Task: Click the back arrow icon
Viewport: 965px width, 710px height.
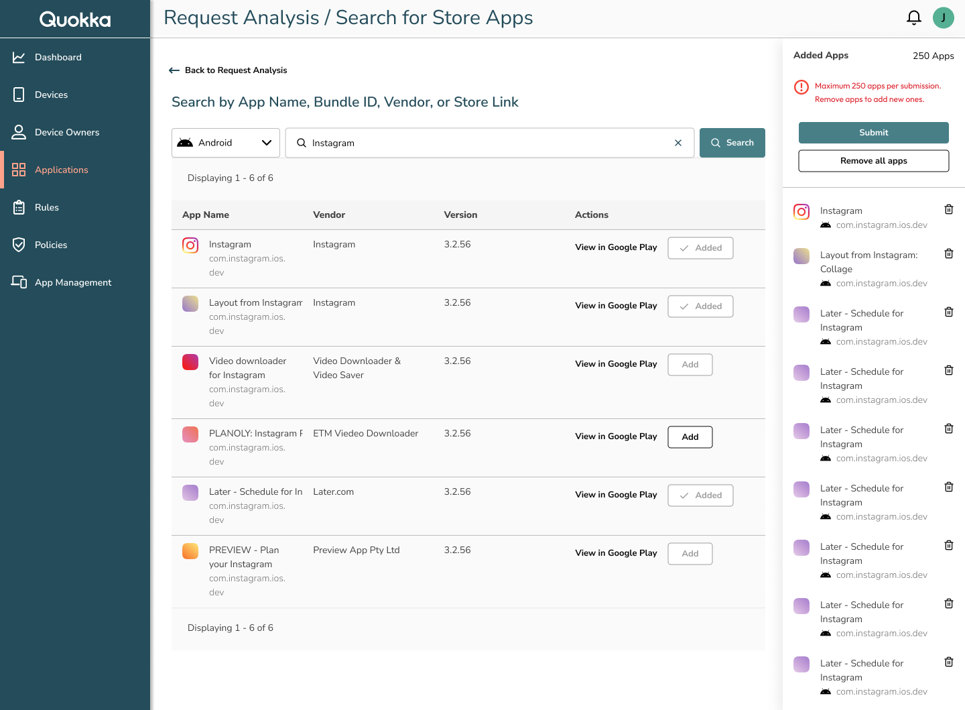Action: click(174, 70)
